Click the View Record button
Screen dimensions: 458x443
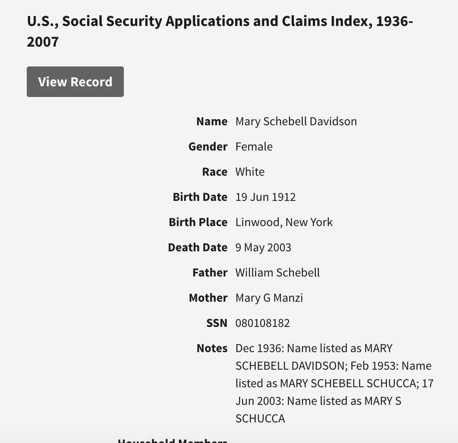tap(75, 82)
